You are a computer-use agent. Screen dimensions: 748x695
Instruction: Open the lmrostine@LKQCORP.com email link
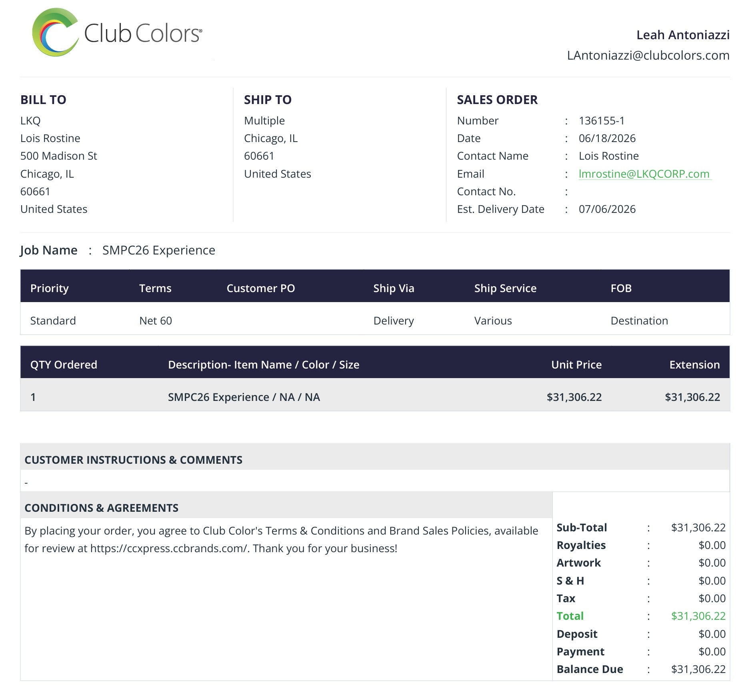644,174
